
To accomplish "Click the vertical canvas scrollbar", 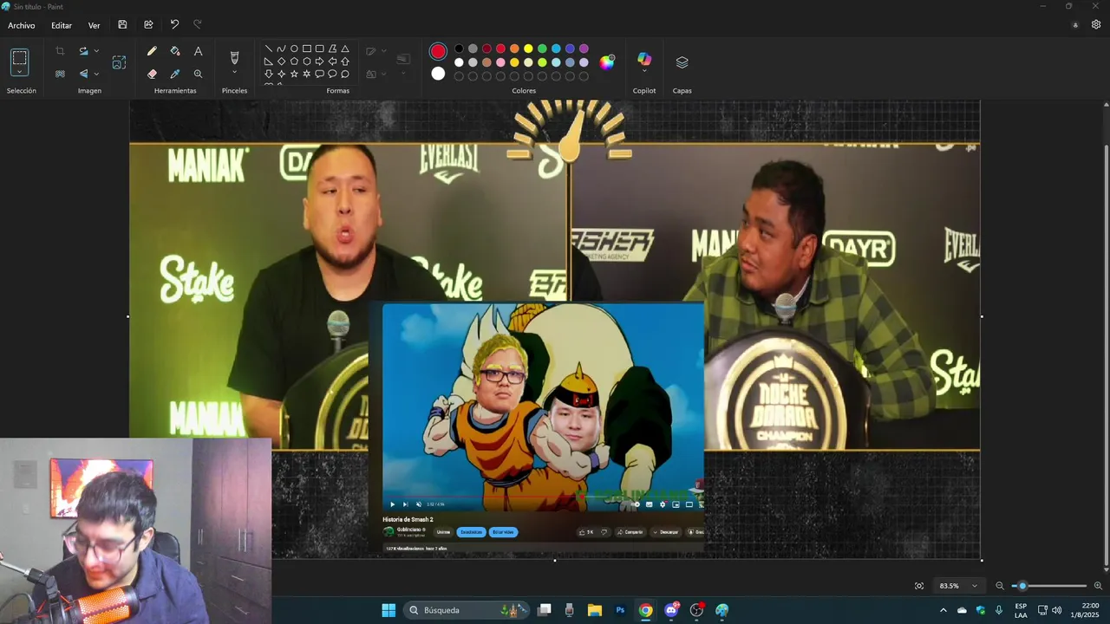I will click(1105, 355).
